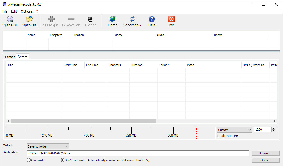Viewport: 283px width, 166px height.
Task: Click the Duration column header in the queue
Action: (x=143, y=65)
